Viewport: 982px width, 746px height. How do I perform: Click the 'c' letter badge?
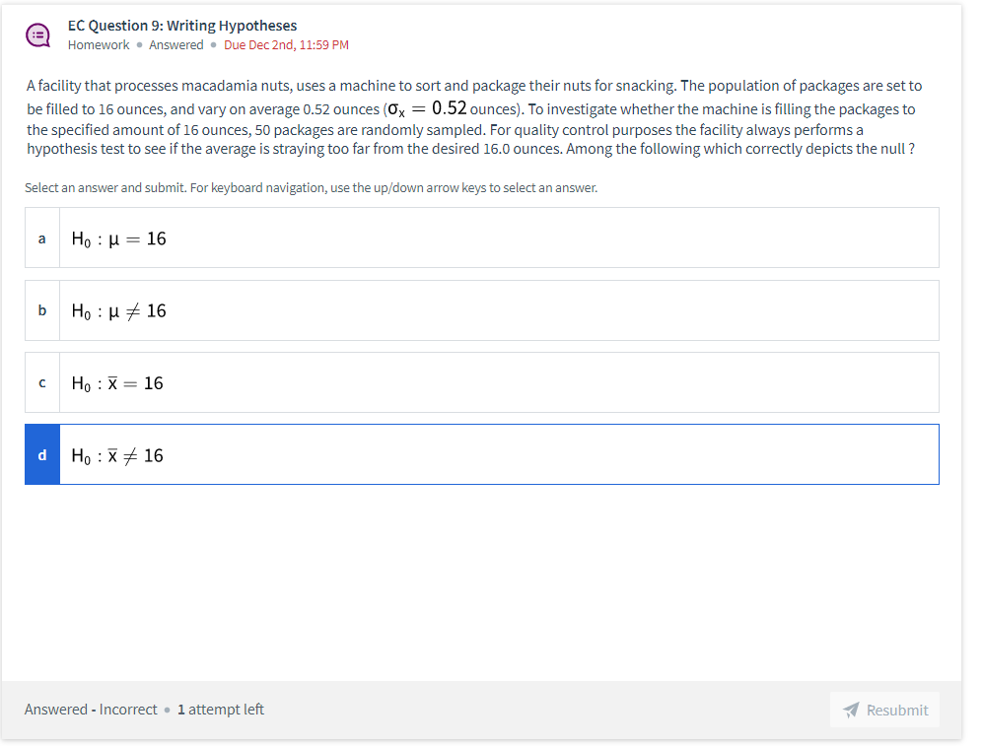point(41,382)
